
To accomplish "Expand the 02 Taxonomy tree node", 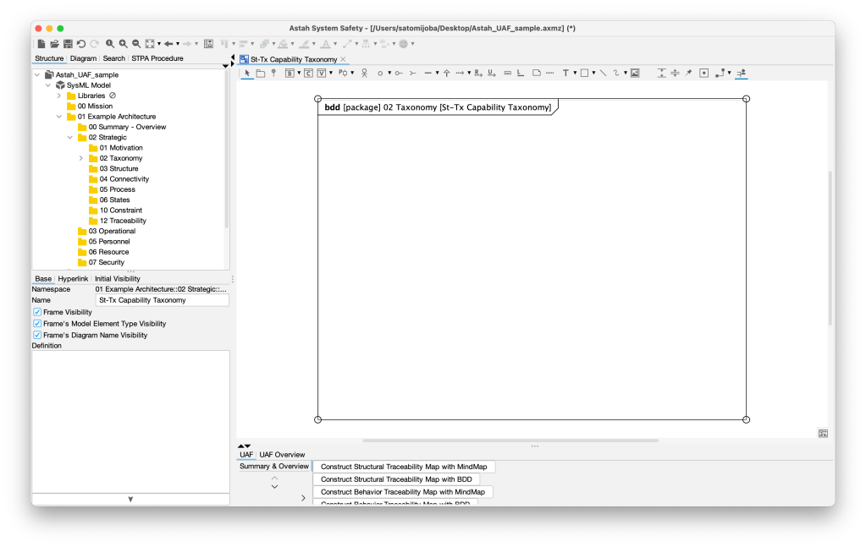I will [81, 158].
